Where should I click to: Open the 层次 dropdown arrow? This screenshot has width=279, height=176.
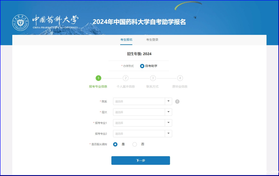click(x=168, y=112)
